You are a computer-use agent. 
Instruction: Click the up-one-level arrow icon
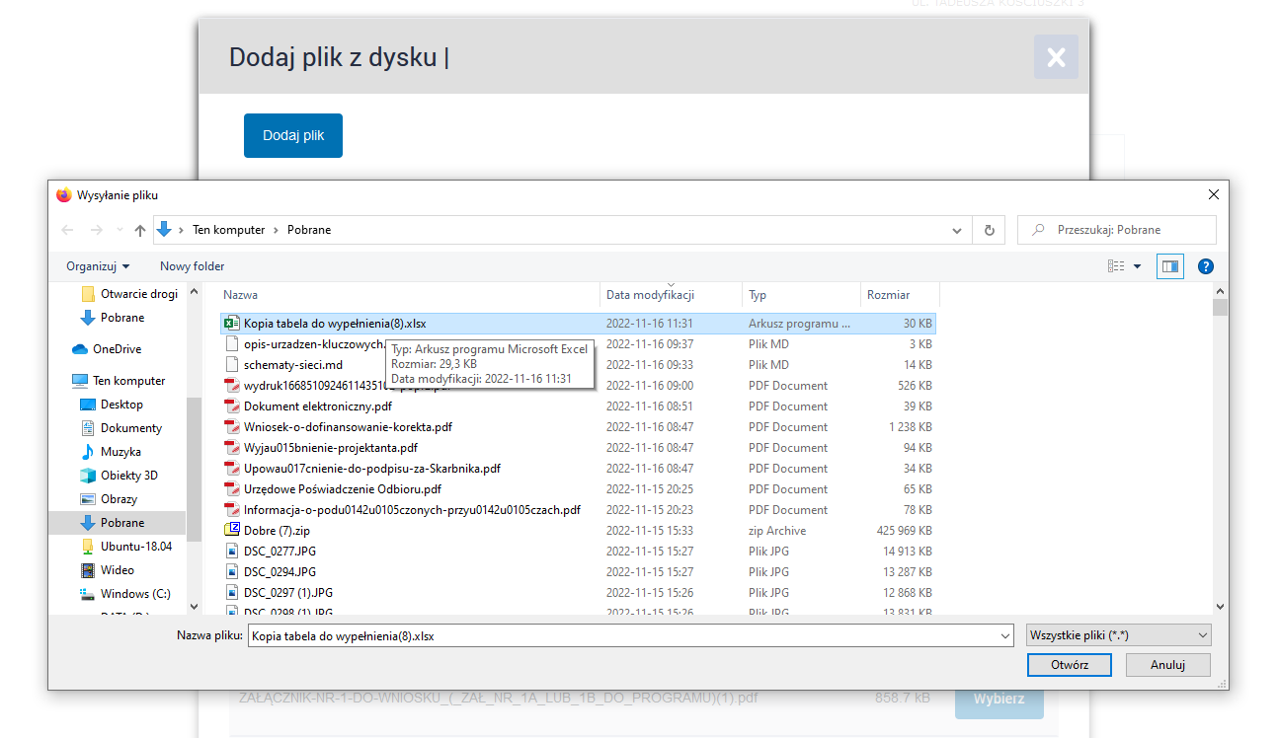pos(139,230)
